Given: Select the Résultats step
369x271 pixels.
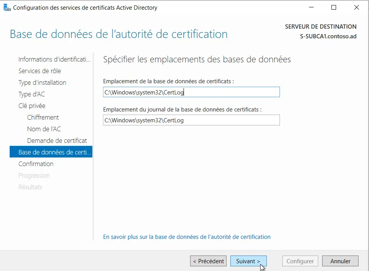Looking at the screenshot, I should pyautogui.click(x=31, y=187).
